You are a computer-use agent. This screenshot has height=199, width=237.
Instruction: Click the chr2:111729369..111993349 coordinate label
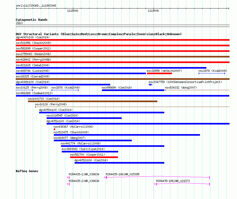point(36,6)
